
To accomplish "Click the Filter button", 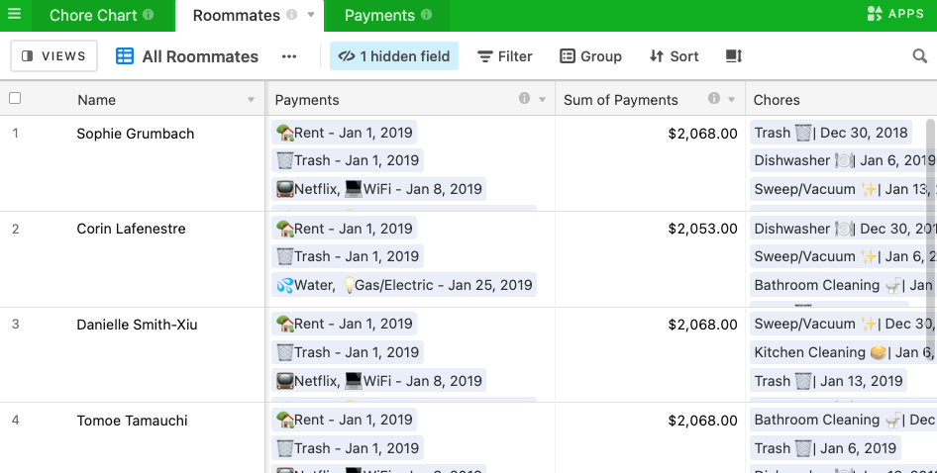I will pyautogui.click(x=505, y=56).
